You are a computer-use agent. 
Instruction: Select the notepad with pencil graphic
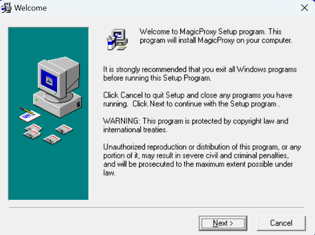(29, 114)
